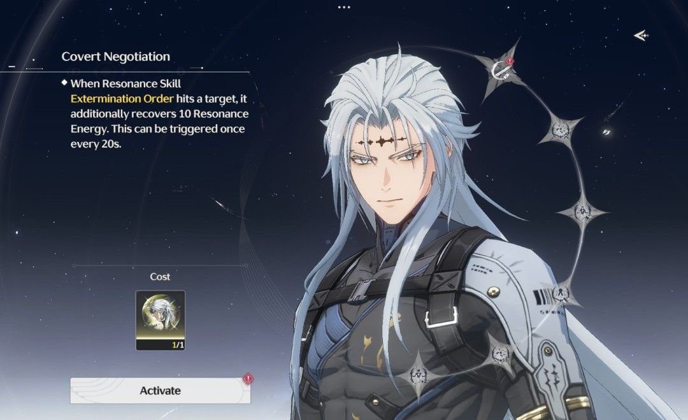This screenshot has width=688, height=420.
Task: Open the Extermination Order skill link
Action: (x=122, y=99)
